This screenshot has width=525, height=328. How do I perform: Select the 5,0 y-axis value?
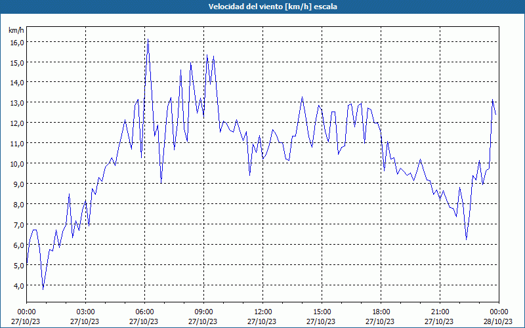pyautogui.click(x=19, y=266)
